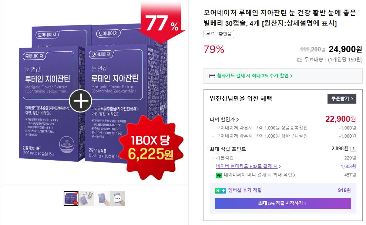Click the card icon in the event card banner
The image size is (366, 225).
(212, 76)
